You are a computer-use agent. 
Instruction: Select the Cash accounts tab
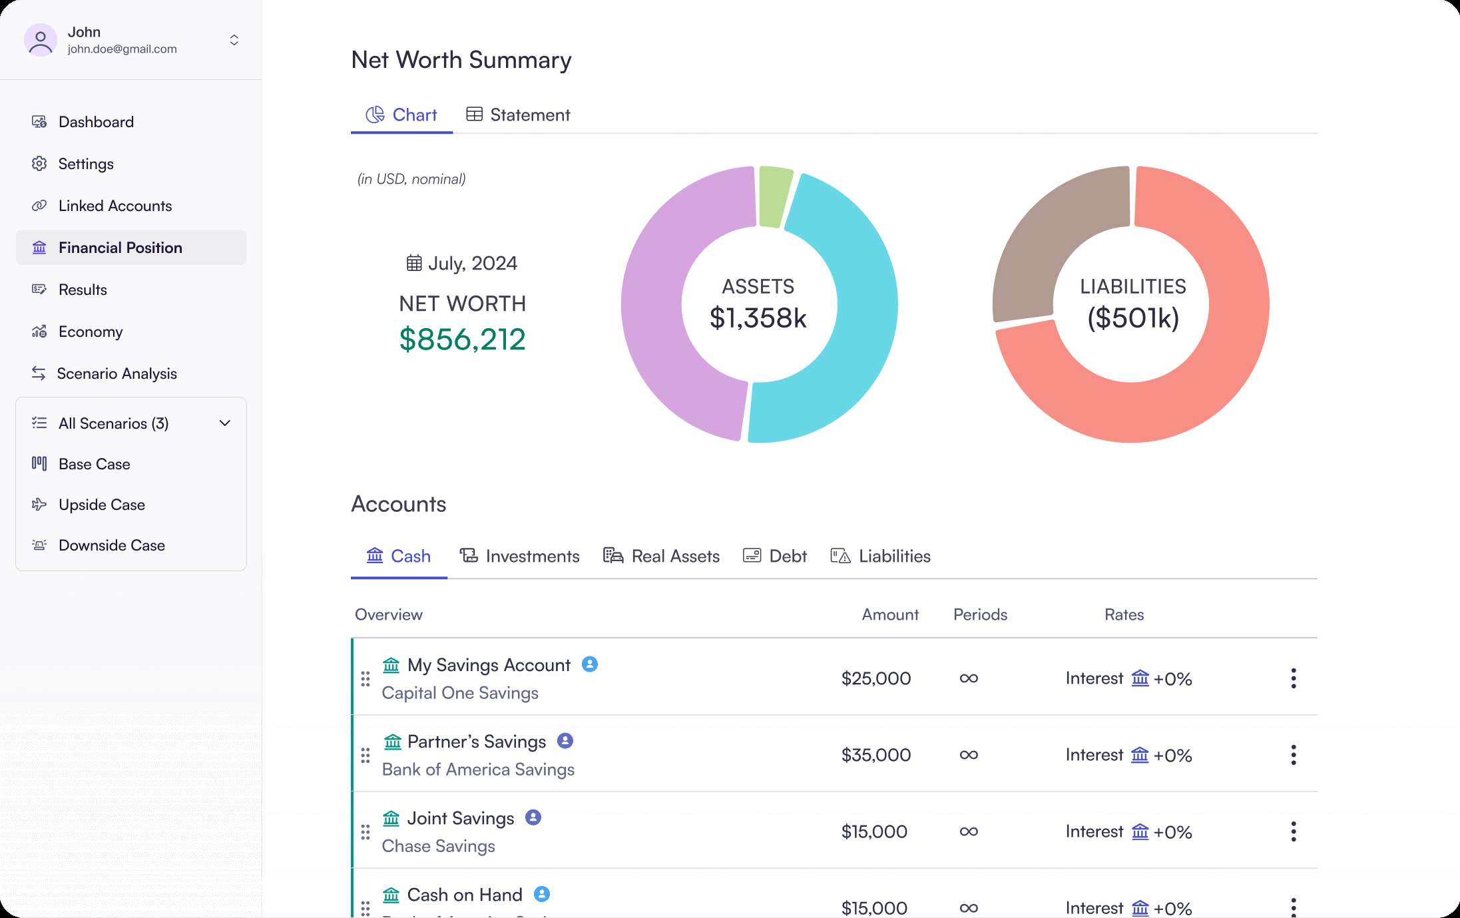point(399,556)
